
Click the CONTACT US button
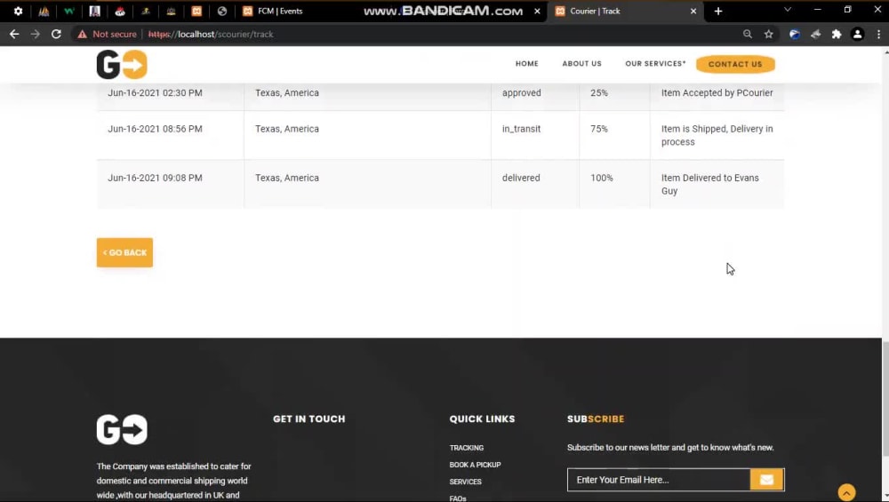click(x=735, y=64)
